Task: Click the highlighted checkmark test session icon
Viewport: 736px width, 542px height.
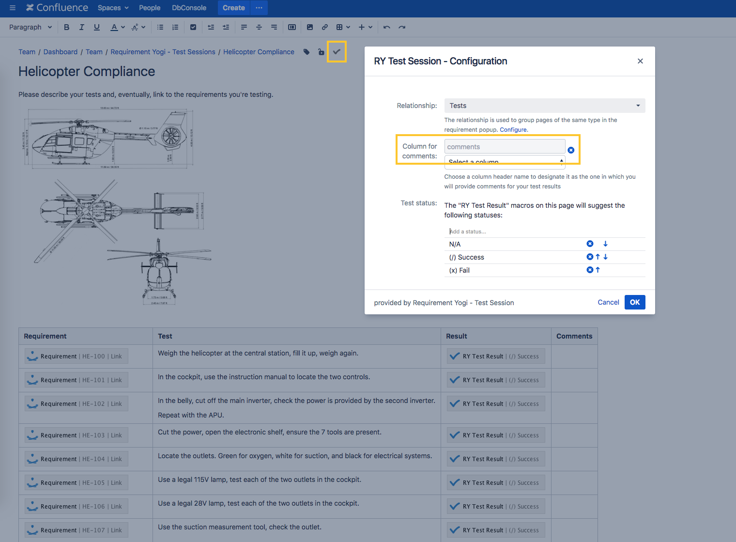Action: click(337, 51)
